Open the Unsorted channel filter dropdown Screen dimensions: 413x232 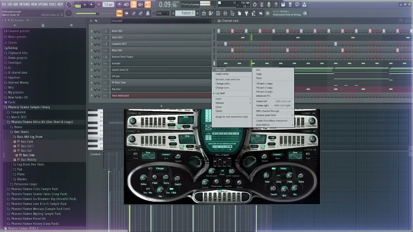point(161,21)
